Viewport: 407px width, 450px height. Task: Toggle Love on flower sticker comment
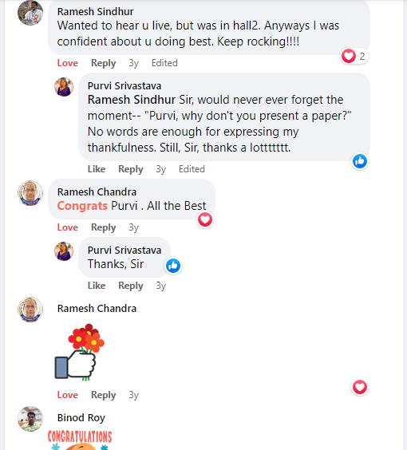pos(68,395)
